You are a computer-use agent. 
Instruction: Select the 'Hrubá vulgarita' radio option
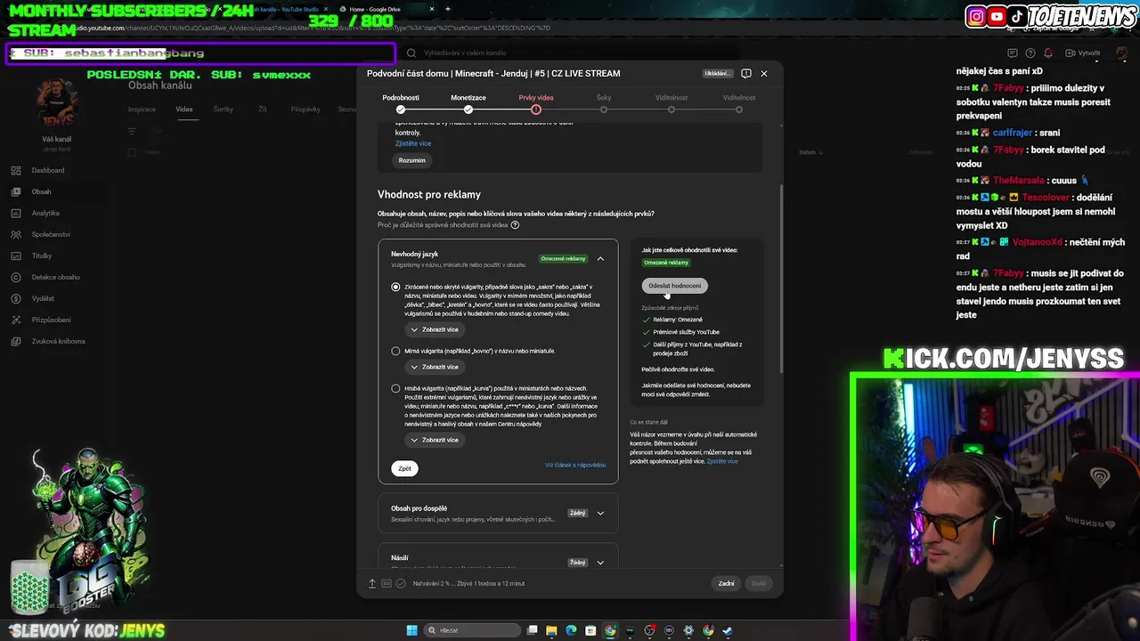point(395,388)
